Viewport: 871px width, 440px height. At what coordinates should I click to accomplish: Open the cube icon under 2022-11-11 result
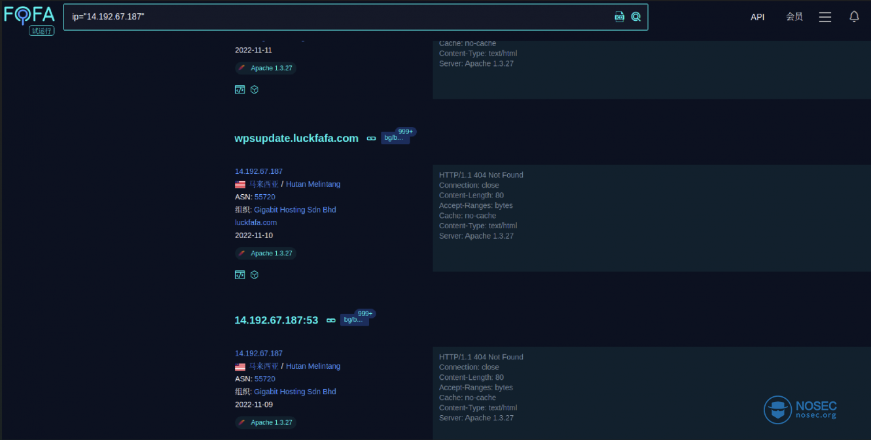pyautogui.click(x=255, y=90)
